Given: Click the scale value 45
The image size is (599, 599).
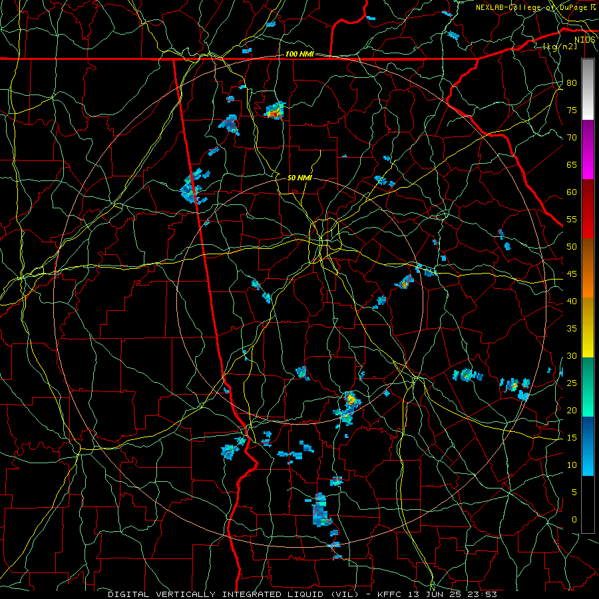Looking at the screenshot, I should 572,274.
